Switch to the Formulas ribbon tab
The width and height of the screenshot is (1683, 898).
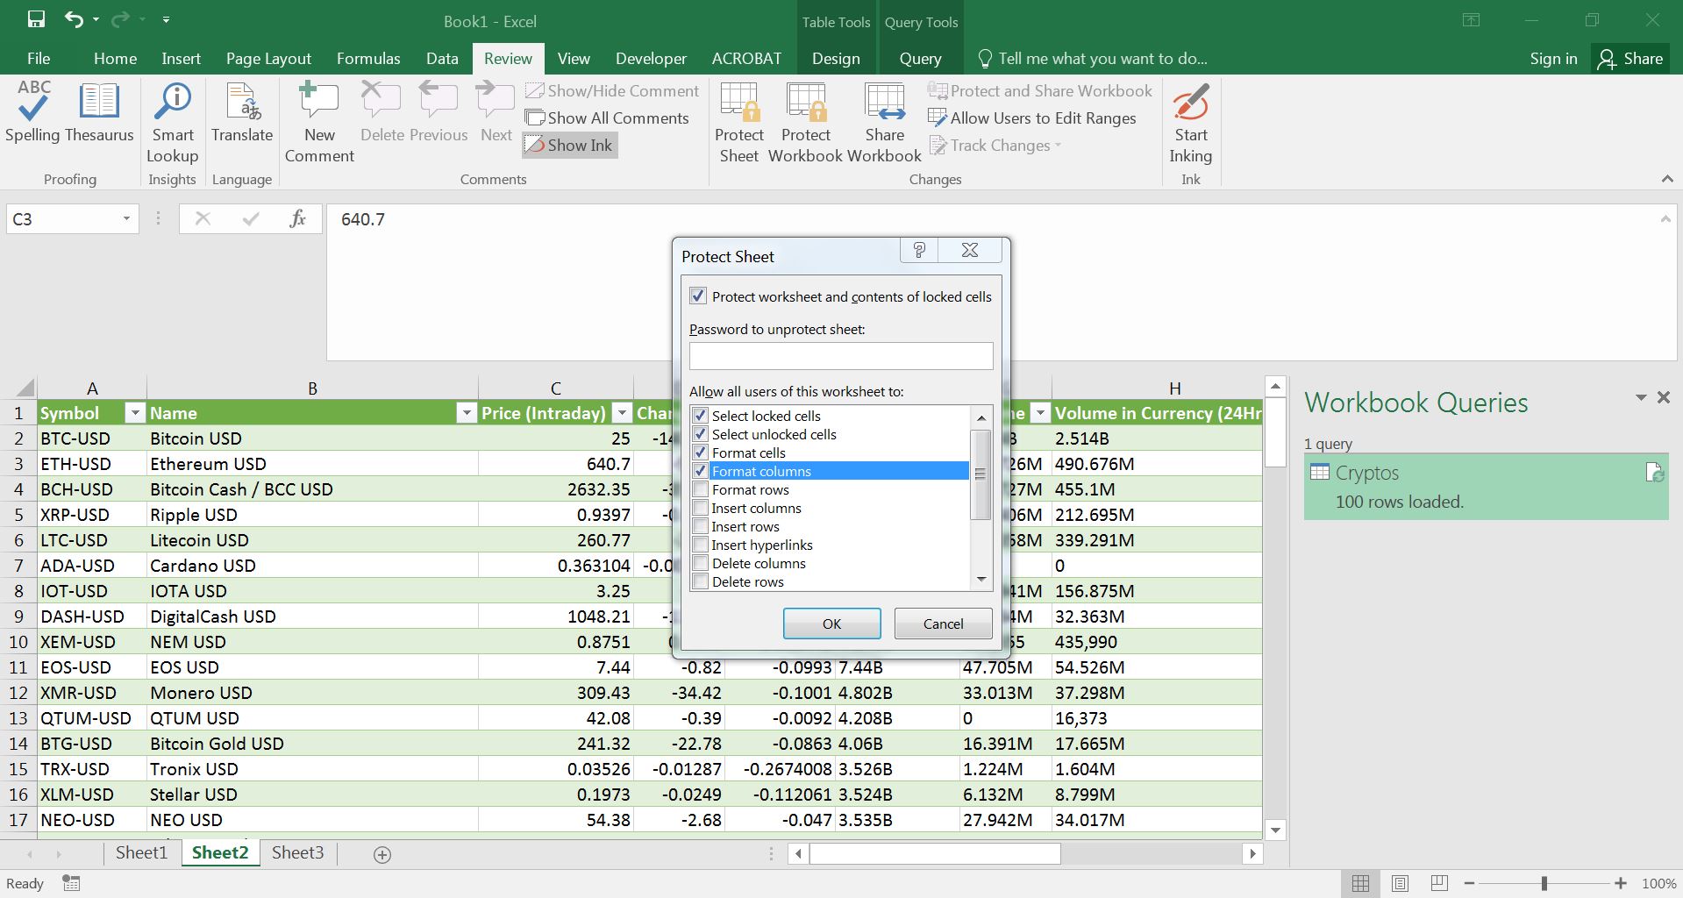368,59
